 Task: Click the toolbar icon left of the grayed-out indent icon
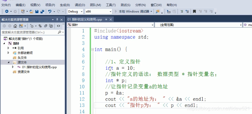coord(169,11)
